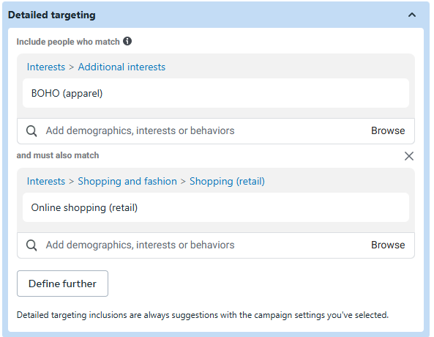Focus the search field below BOHO (apparel)

(x=205, y=131)
